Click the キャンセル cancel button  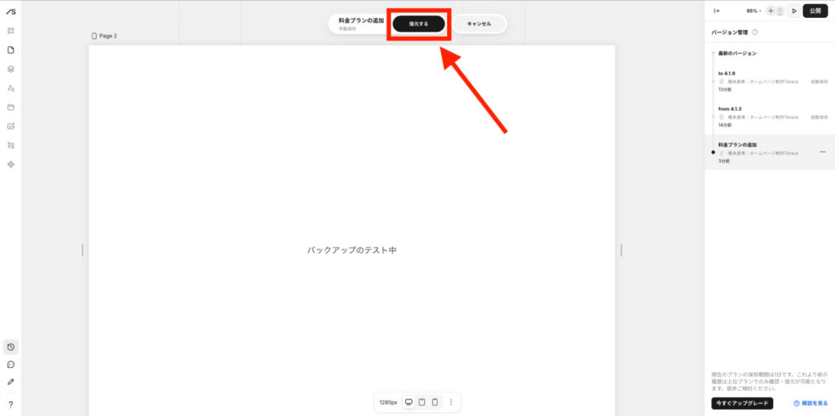[479, 24]
